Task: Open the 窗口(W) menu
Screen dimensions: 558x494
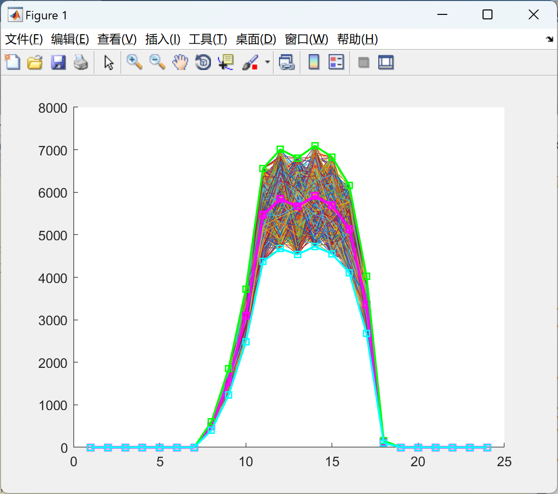Action: point(306,39)
